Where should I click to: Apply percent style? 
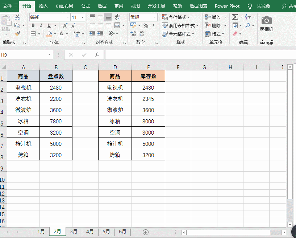pyautogui.click(x=146, y=25)
